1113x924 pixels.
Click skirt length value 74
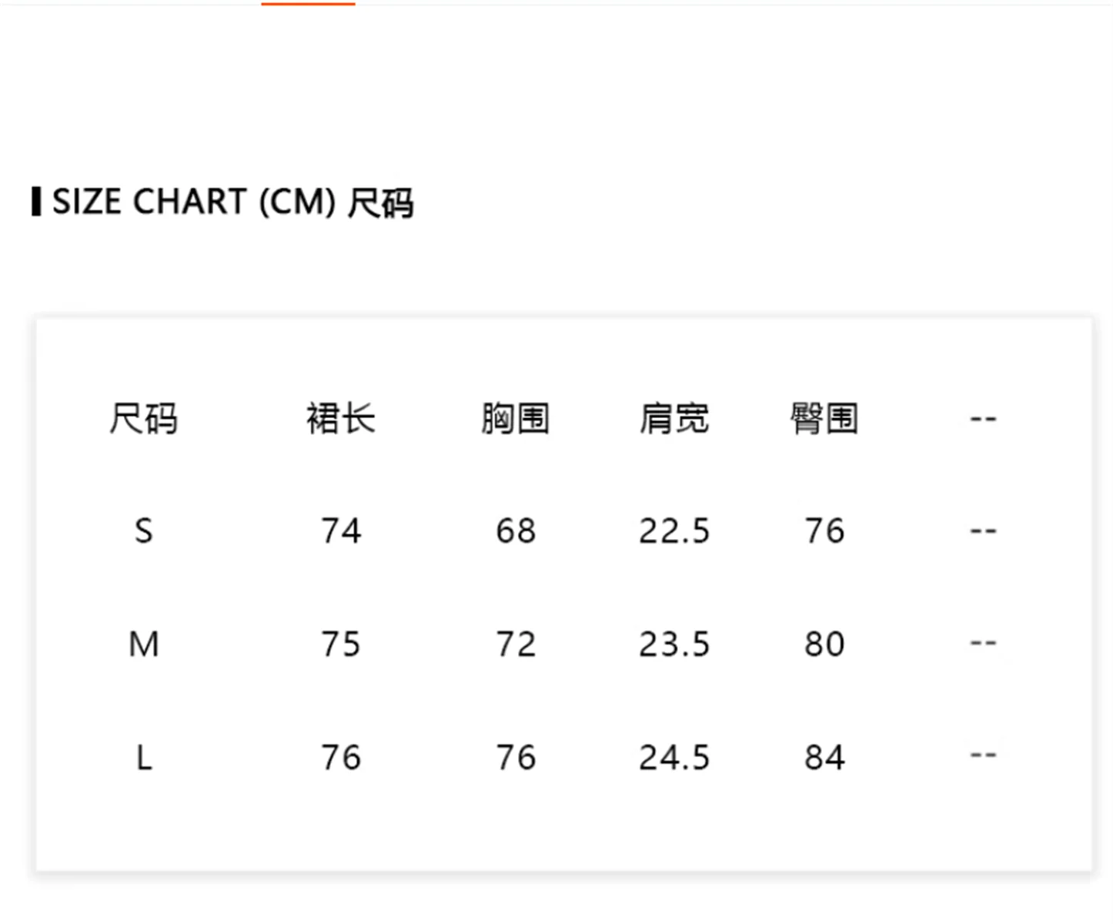pyautogui.click(x=341, y=531)
